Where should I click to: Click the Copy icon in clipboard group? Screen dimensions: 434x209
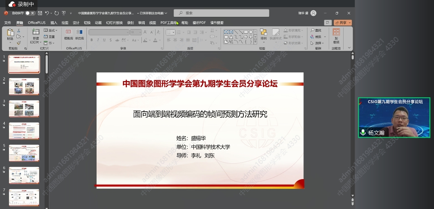[x=19, y=37]
